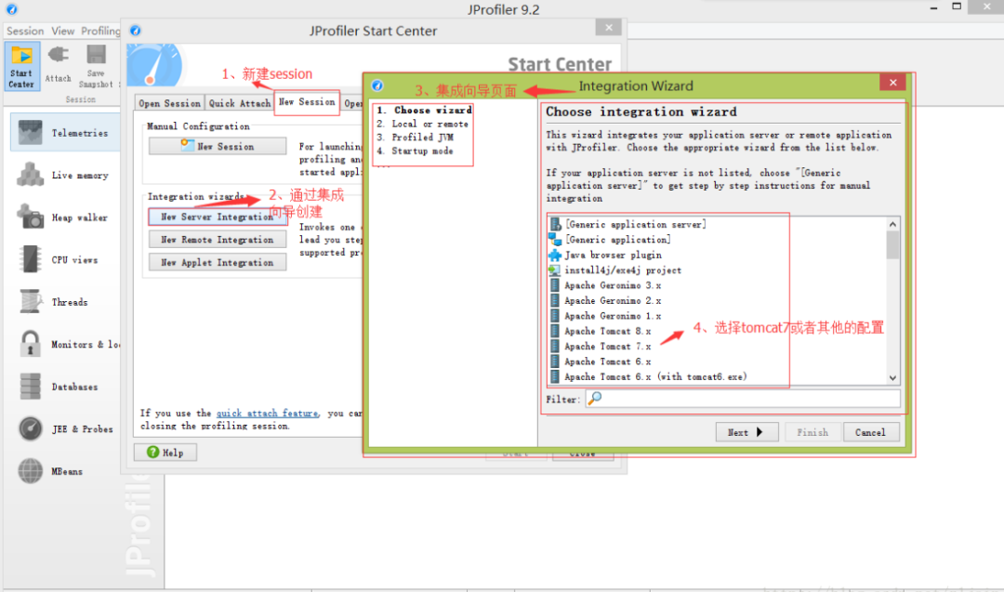Switch to the New Session tab

(307, 101)
